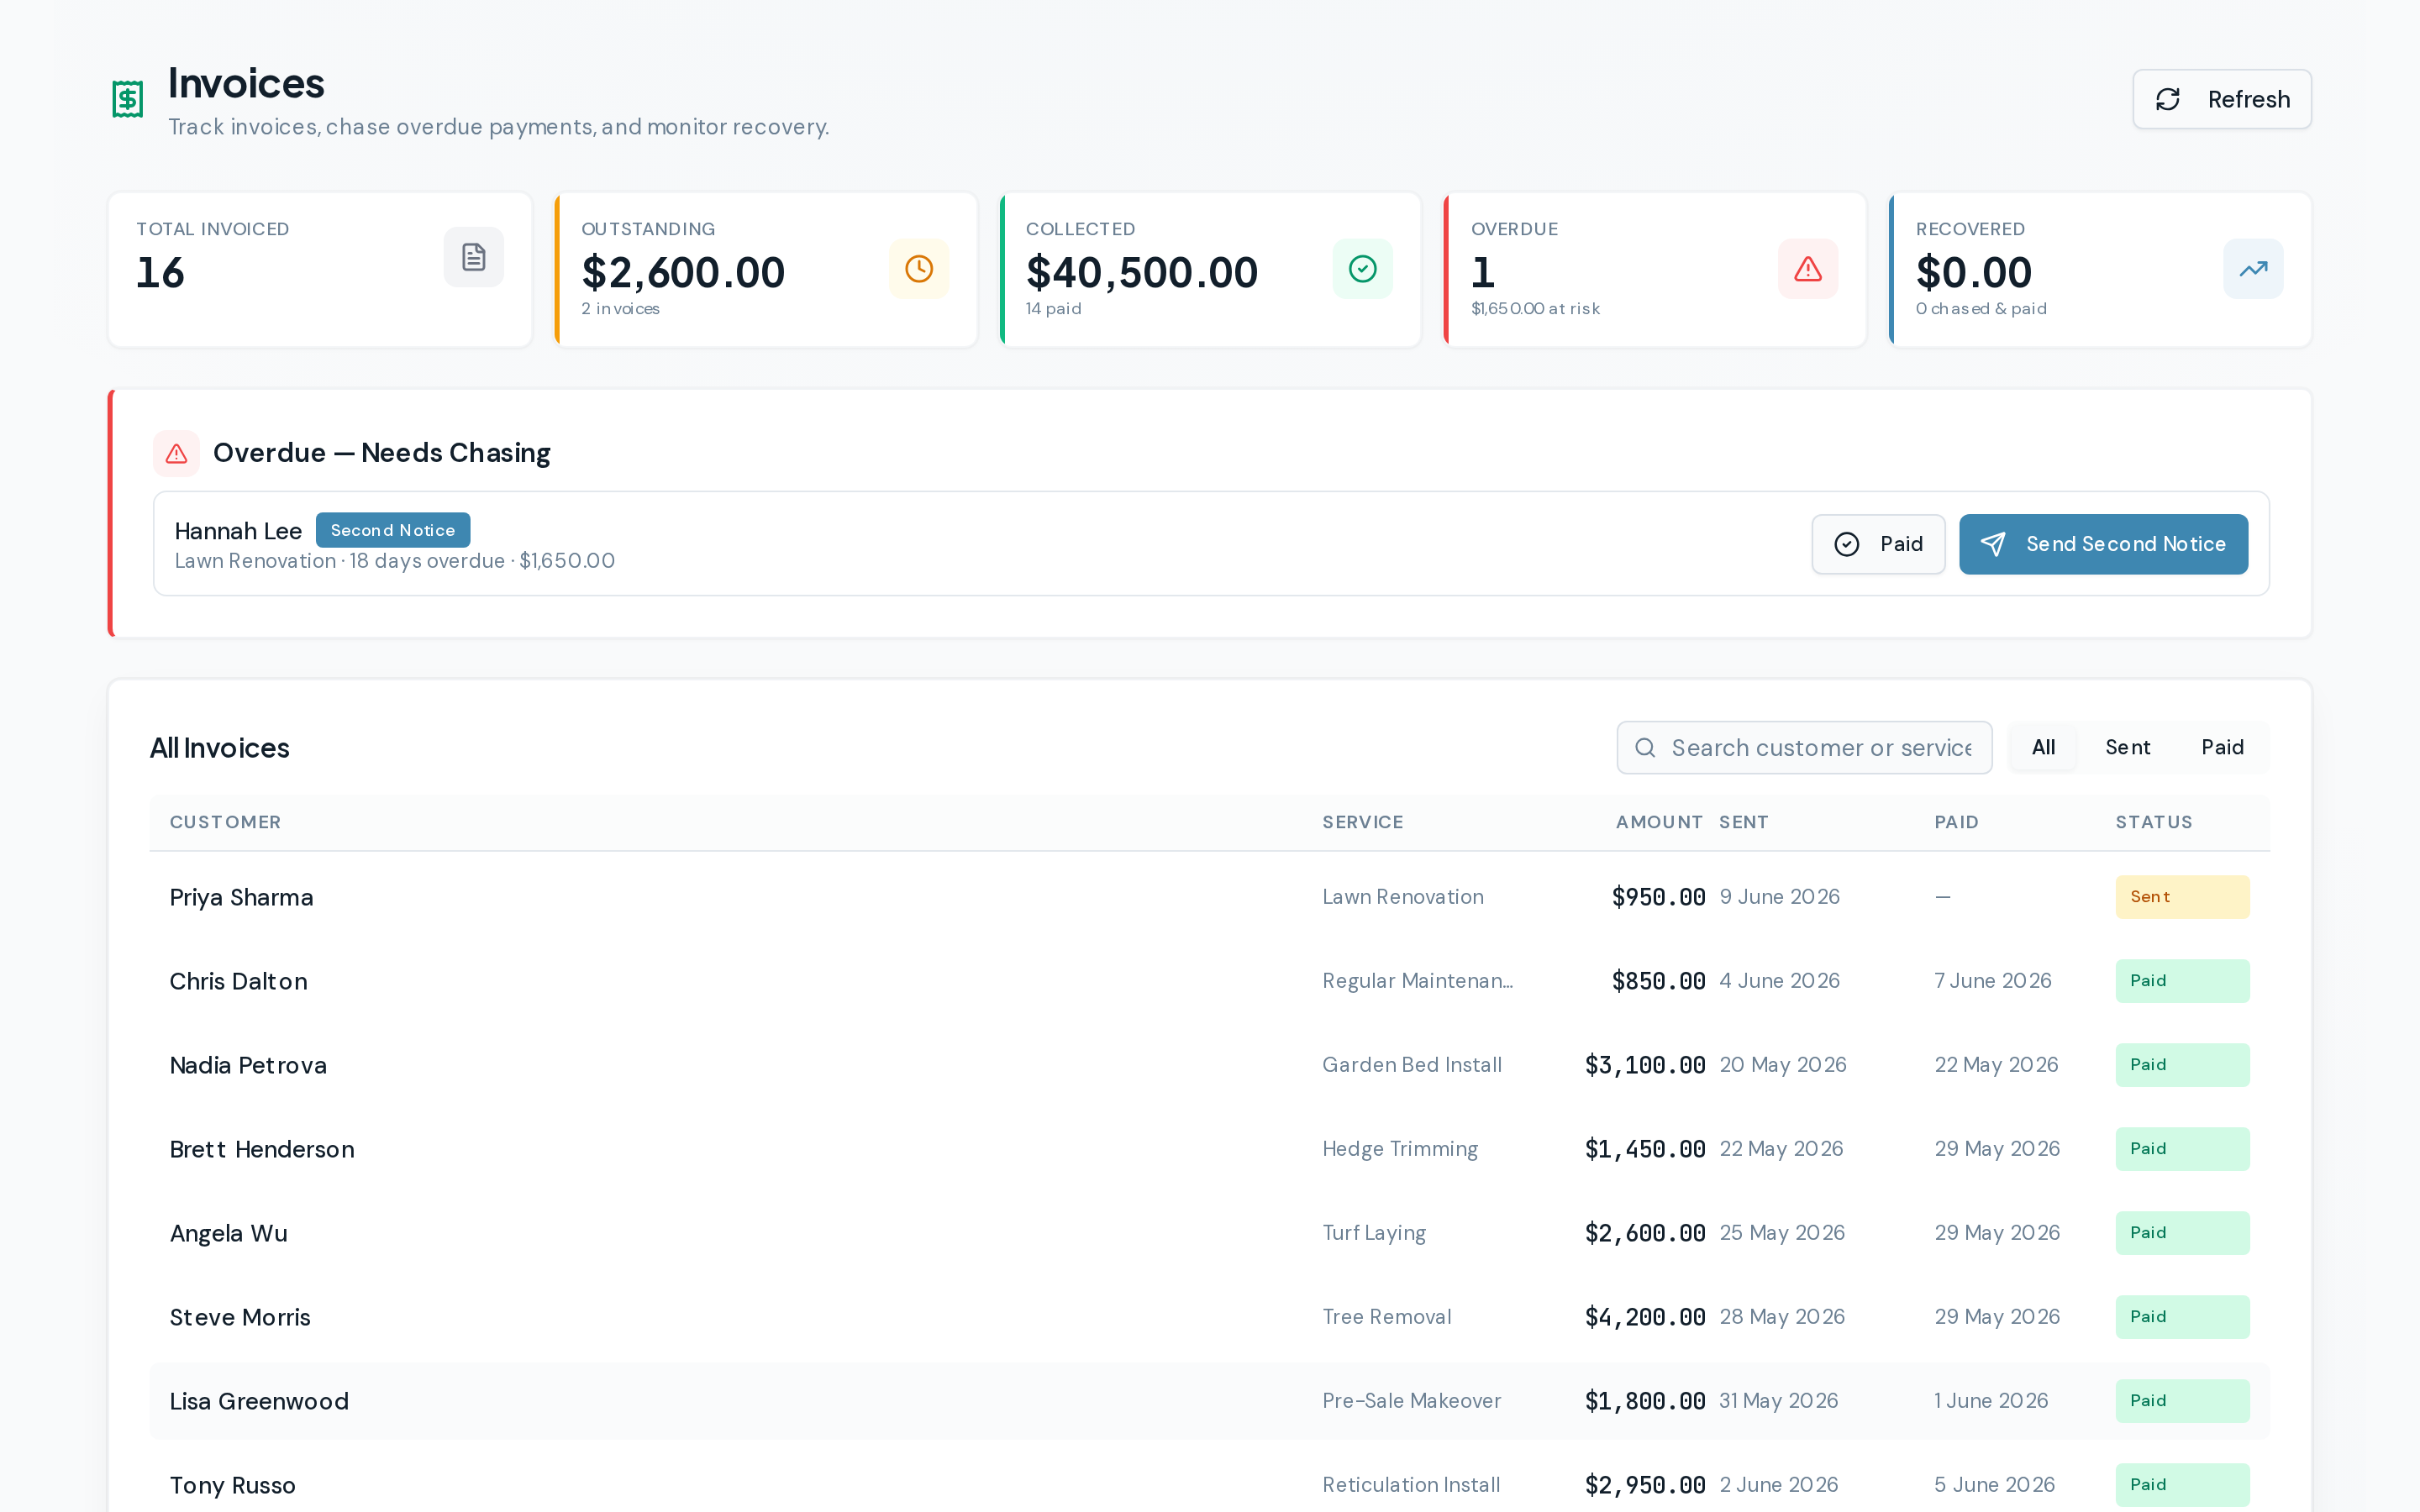Click the Outstanding clock icon
2420x1512 pixels.
click(918, 268)
